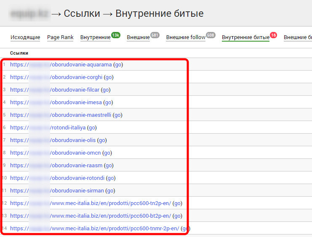Click go beside pcc600-bt2p-en link
The height and width of the screenshot is (237, 312).
(177, 216)
